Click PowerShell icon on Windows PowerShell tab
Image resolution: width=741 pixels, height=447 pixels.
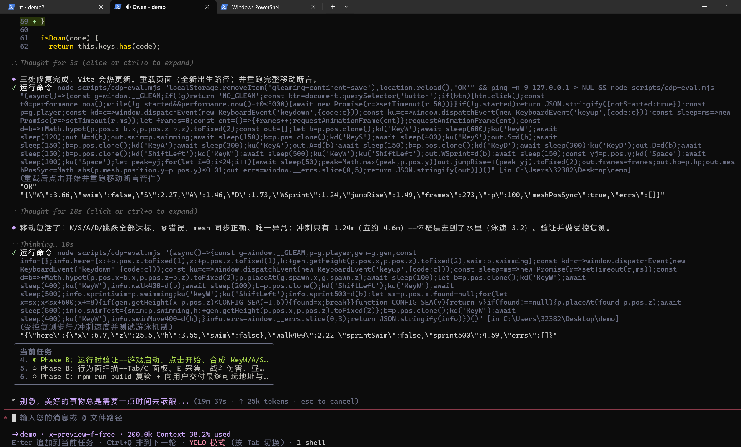coord(224,7)
